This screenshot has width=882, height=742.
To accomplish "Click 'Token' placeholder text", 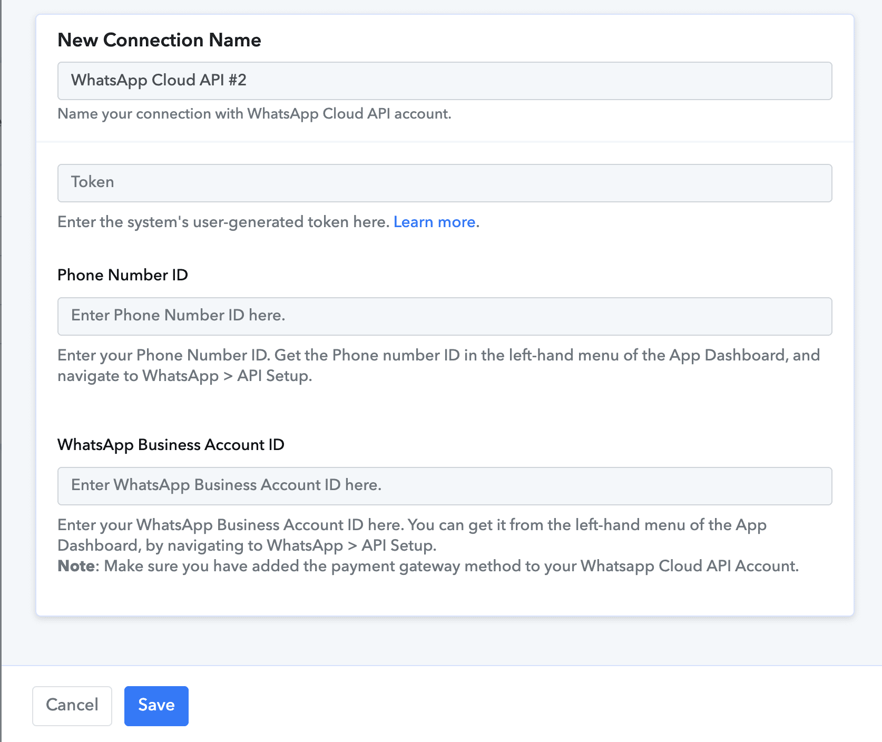I will pyautogui.click(x=93, y=182).
